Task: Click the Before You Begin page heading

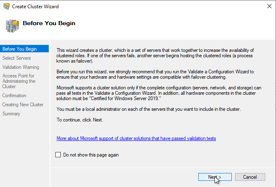Action: (x=49, y=23)
